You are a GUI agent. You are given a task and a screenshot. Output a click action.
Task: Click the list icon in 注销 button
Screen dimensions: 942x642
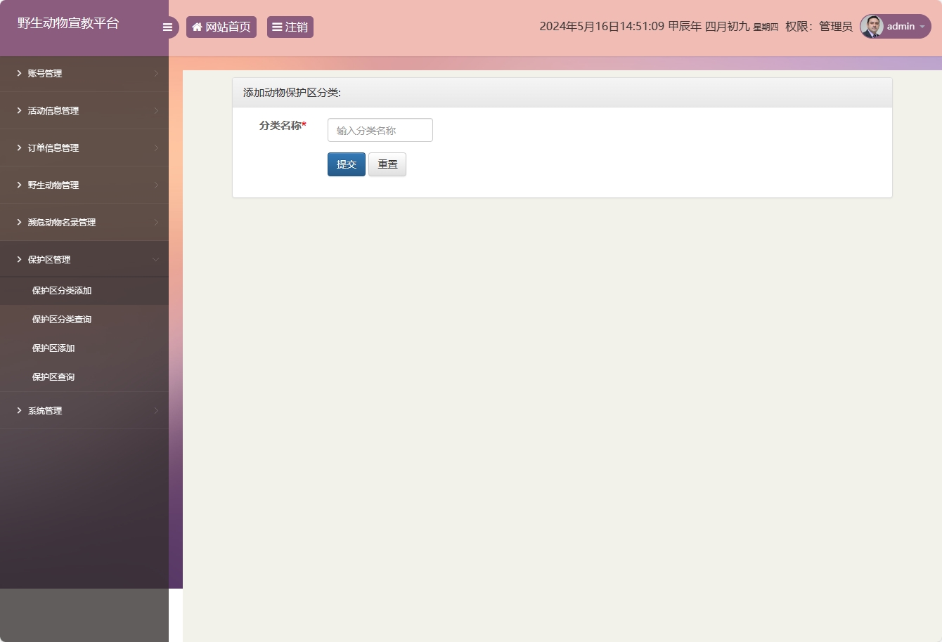tap(277, 27)
